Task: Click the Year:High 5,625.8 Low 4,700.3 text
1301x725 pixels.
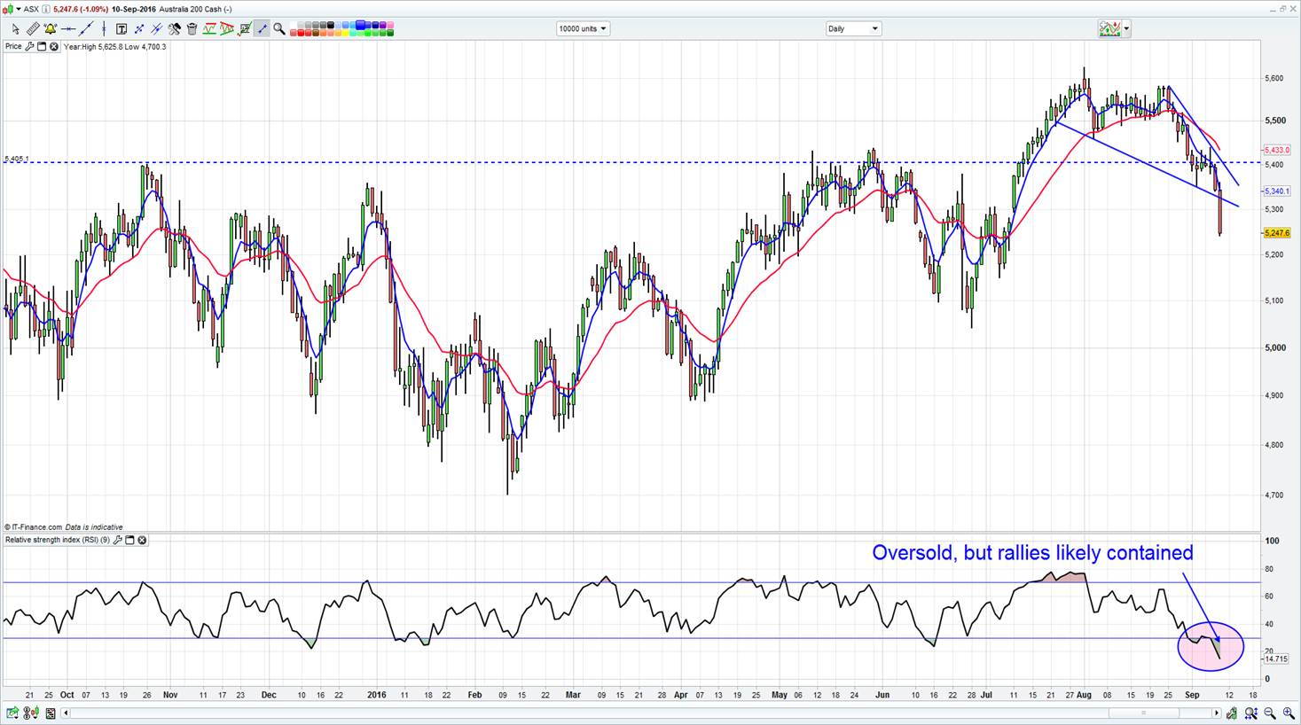Action: pyautogui.click(x=115, y=46)
